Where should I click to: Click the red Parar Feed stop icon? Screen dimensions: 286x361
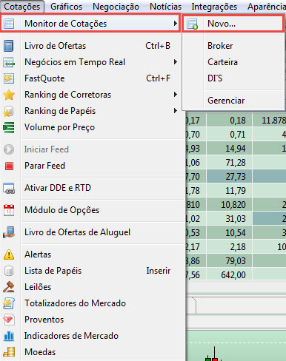(x=9, y=166)
